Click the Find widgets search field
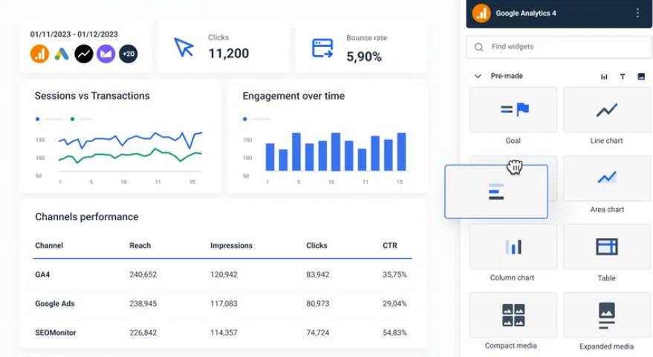Viewport: 653px width, 357px height. pos(559,47)
